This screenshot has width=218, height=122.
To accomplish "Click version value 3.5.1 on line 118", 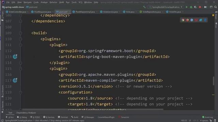I will click(x=84, y=86).
